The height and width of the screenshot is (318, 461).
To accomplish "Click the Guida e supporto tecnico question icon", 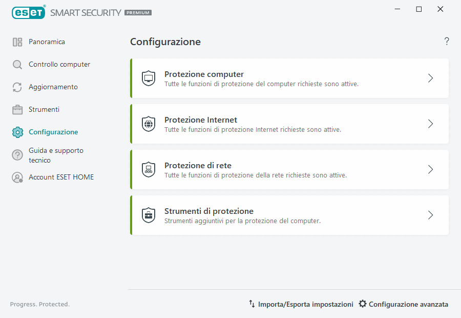I will (16, 155).
